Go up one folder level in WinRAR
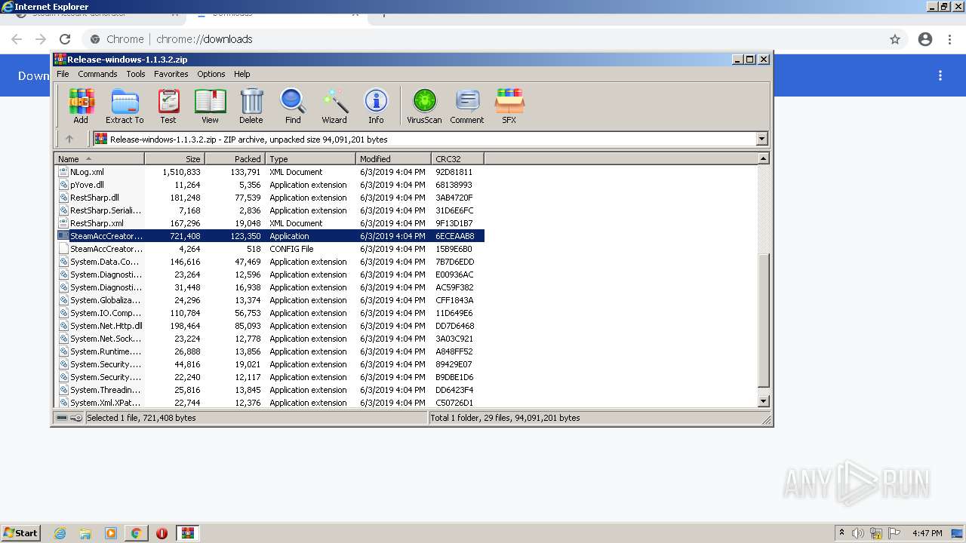The image size is (966, 543). [69, 139]
